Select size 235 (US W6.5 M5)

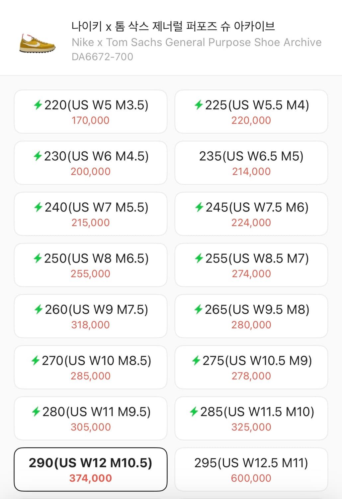pos(251,163)
